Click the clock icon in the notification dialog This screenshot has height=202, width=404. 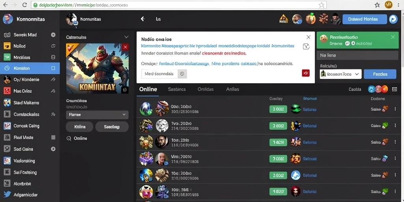click(306, 46)
